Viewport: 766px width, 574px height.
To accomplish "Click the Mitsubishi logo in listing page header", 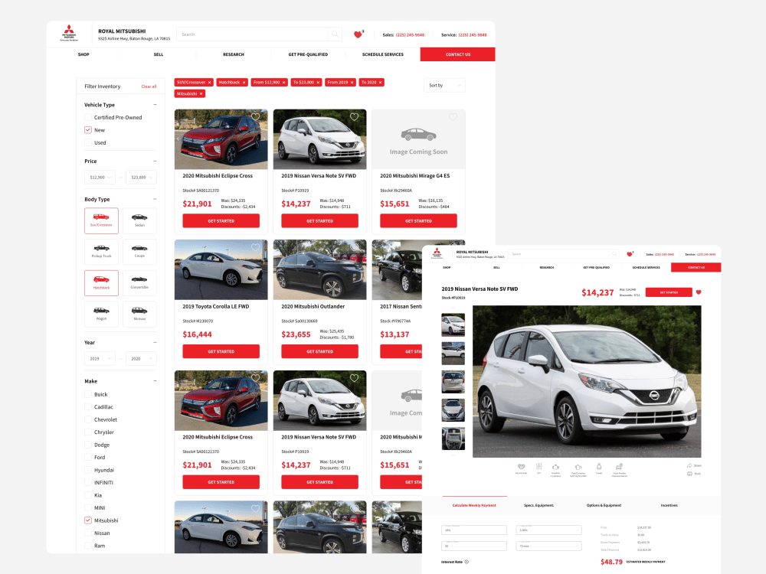I will [x=69, y=33].
